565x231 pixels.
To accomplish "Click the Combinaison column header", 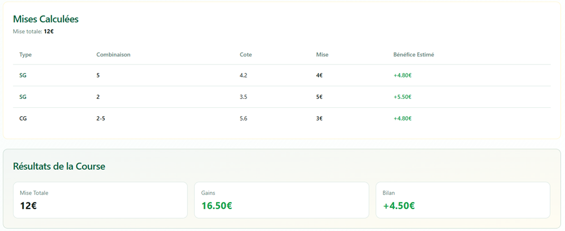I will 113,54.
